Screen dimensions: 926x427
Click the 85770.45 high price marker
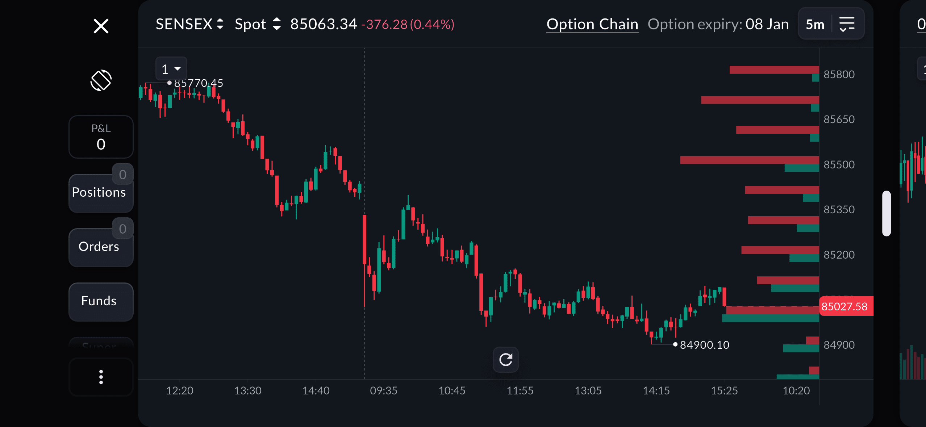(198, 83)
